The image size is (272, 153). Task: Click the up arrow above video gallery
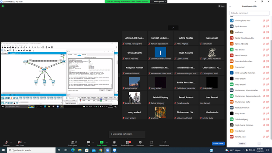click(x=173, y=28)
